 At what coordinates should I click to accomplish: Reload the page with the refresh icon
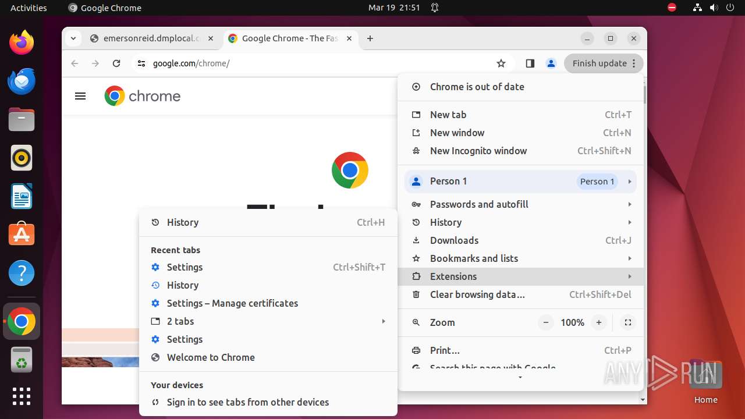pyautogui.click(x=116, y=63)
